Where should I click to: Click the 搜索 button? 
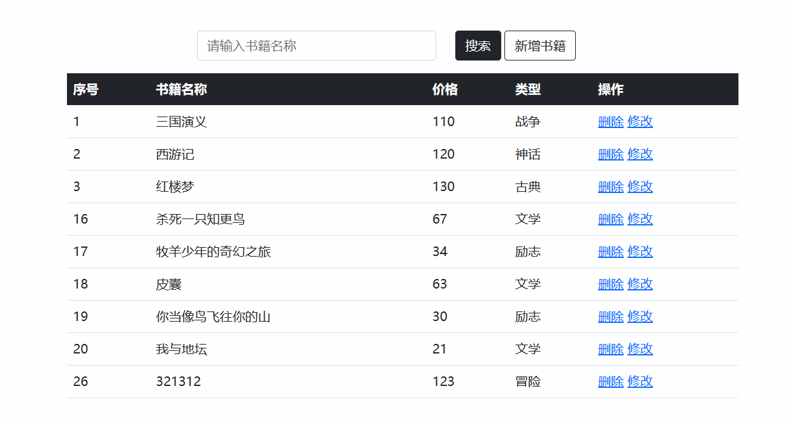coord(478,46)
